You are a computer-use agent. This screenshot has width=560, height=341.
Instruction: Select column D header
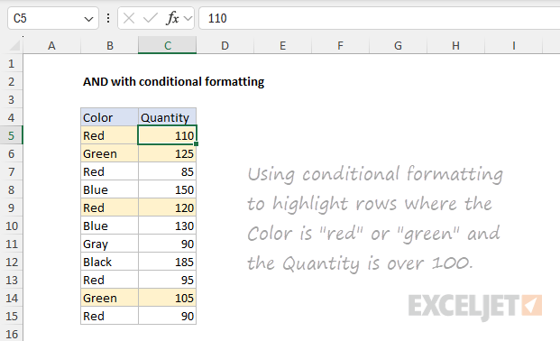(x=225, y=46)
